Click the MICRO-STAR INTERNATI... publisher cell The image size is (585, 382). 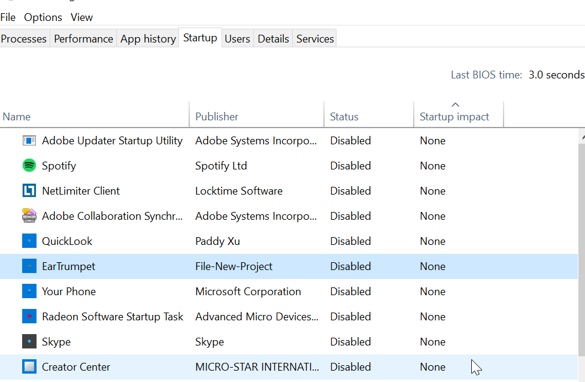pyautogui.click(x=257, y=366)
